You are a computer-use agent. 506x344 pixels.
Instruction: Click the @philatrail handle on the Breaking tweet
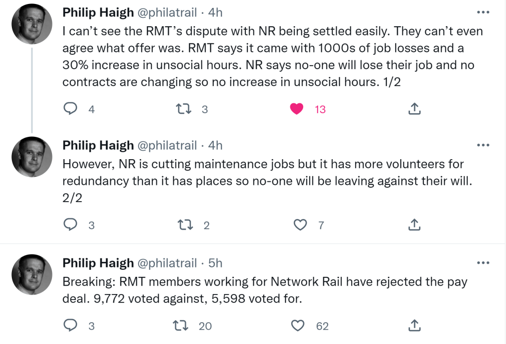click(x=167, y=263)
